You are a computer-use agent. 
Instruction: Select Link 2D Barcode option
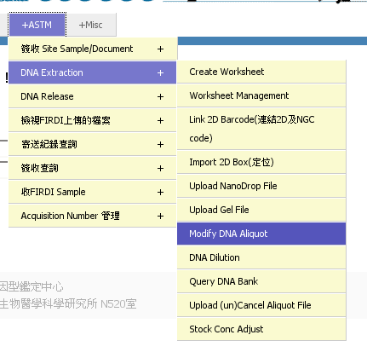261,129
